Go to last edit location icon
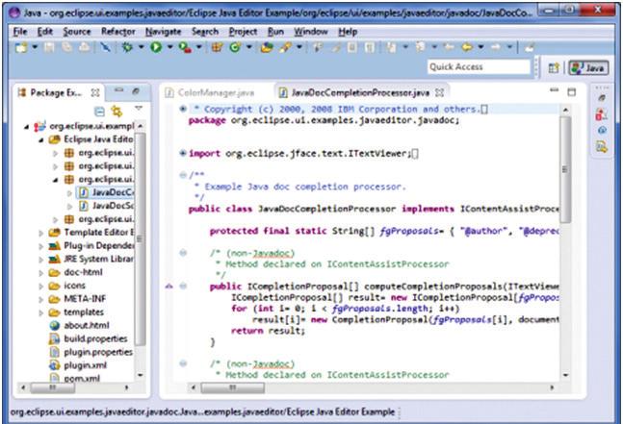Viewport: 623px width, 424px height. 449,48
